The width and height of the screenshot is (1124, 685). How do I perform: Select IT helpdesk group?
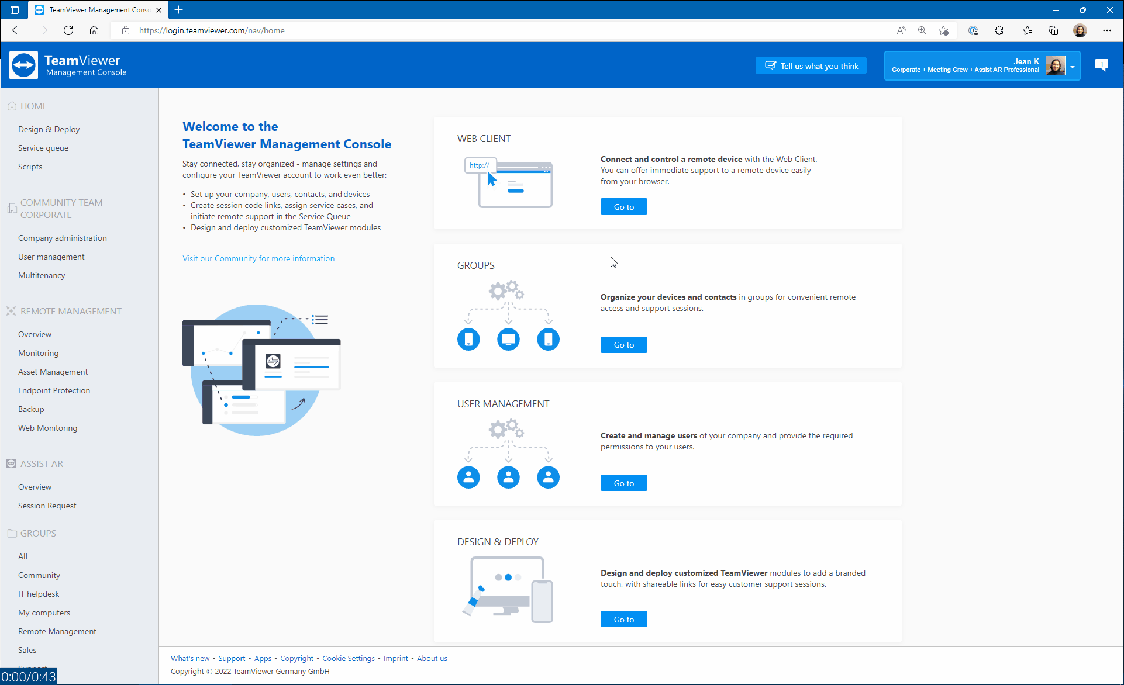pyautogui.click(x=39, y=594)
